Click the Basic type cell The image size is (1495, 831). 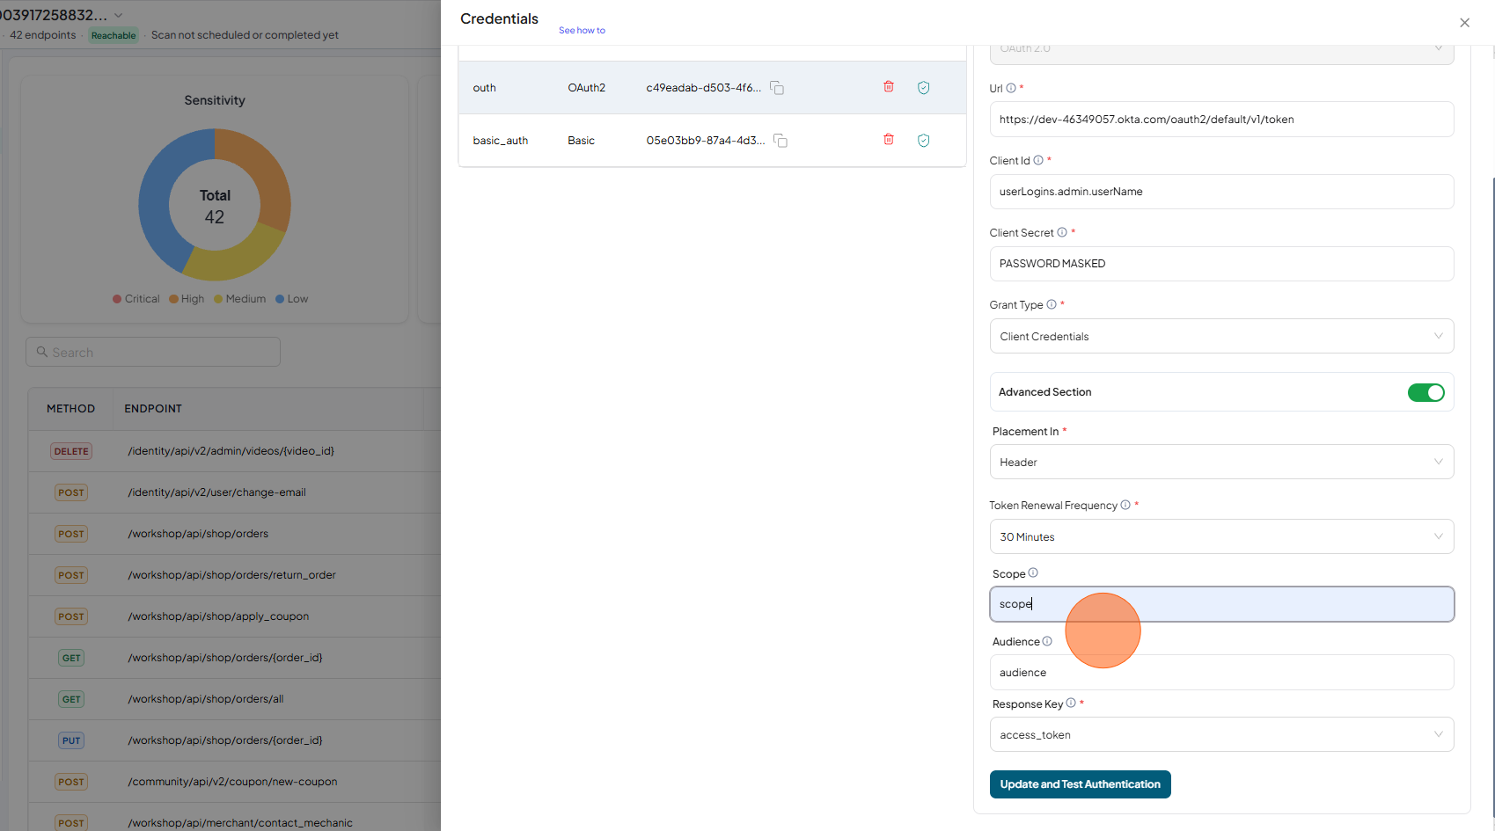click(x=581, y=141)
